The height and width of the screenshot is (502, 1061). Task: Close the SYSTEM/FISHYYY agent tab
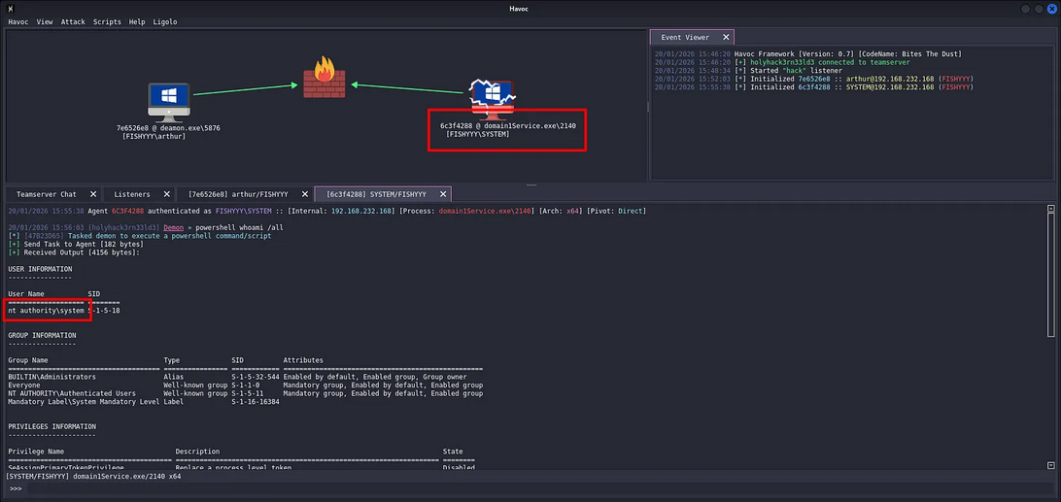pyautogui.click(x=442, y=194)
